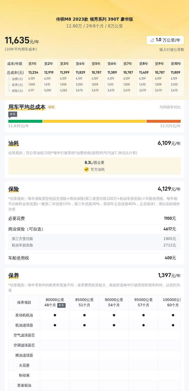The image size is (189, 391).
Task: Click the 本车 tag under 80000公里 column
Action: pyautogui.click(x=61, y=305)
